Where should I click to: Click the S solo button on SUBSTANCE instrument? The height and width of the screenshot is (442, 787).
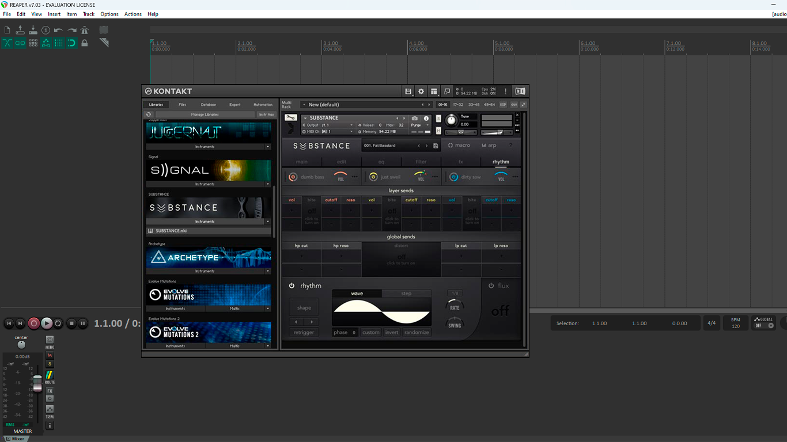tap(438, 119)
